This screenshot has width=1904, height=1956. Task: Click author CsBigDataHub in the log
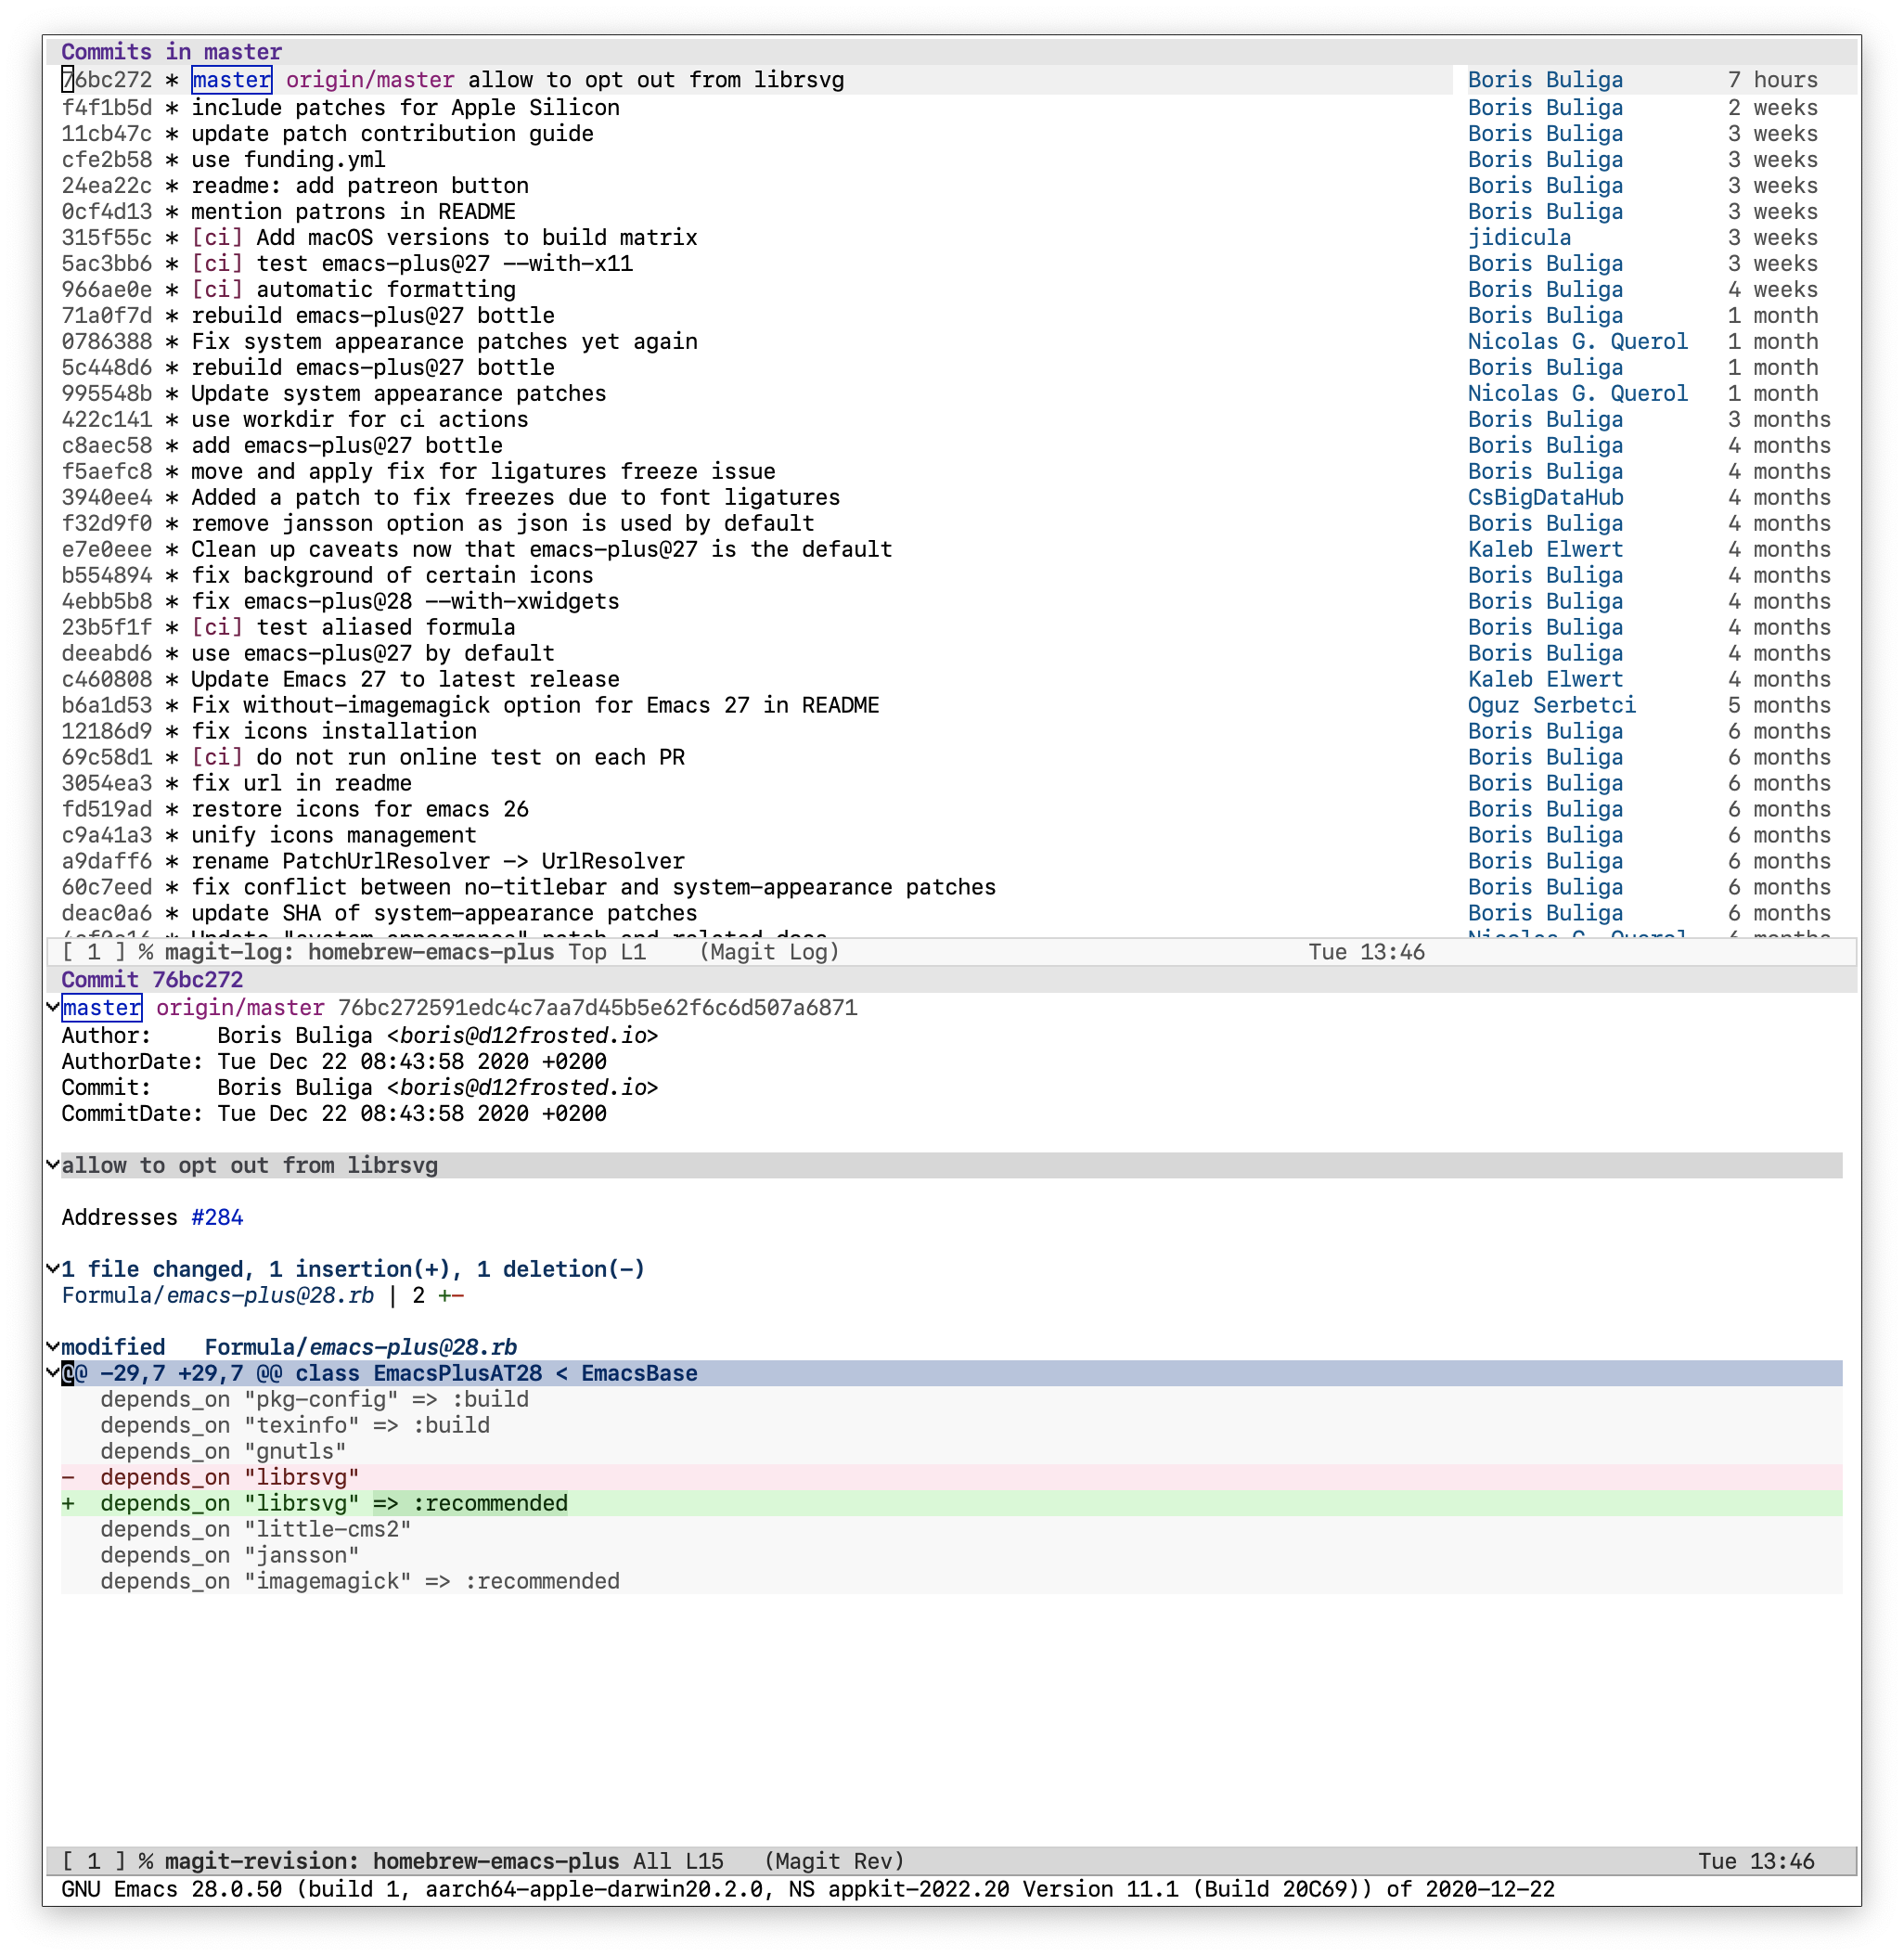pos(1545,497)
